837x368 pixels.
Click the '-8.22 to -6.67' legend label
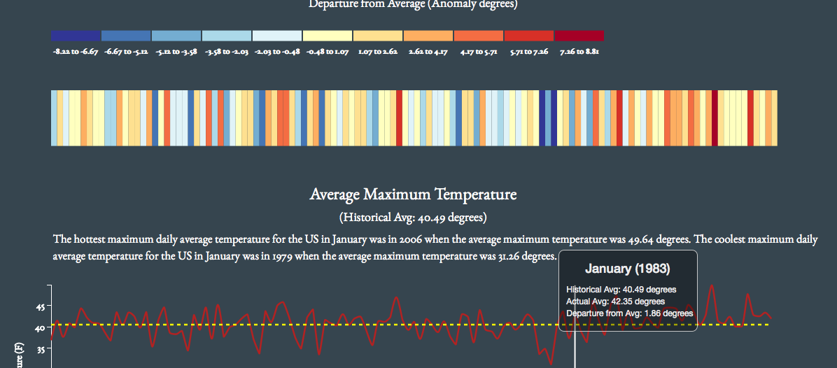76,52
